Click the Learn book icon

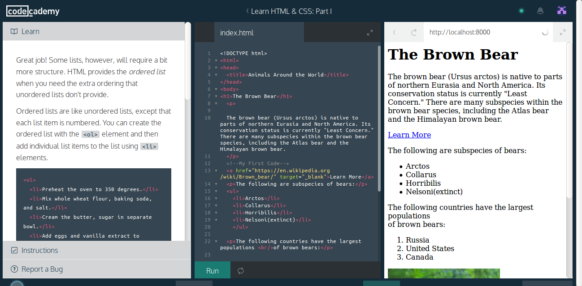[x=14, y=31]
